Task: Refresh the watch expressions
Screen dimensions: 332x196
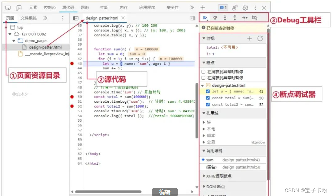Action: pos(260,38)
